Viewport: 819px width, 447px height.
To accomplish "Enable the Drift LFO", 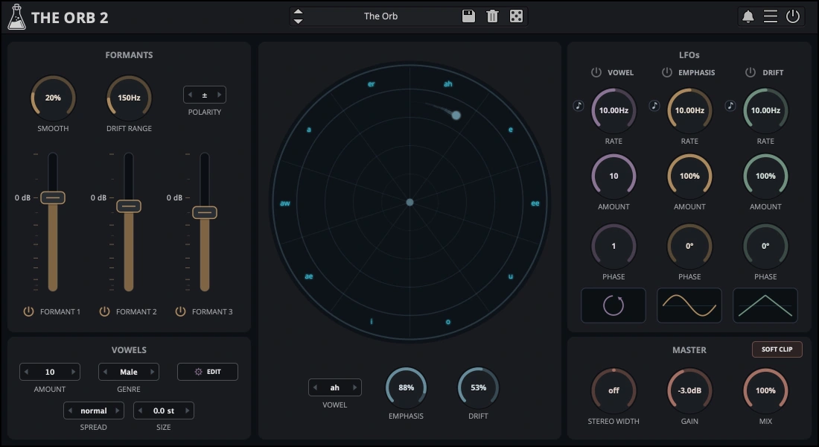I will (750, 73).
